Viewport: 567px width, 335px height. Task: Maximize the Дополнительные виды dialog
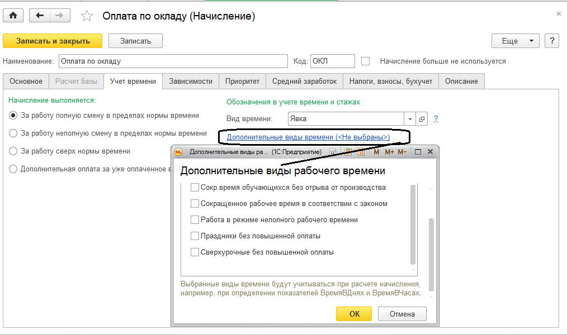[x=418, y=152]
